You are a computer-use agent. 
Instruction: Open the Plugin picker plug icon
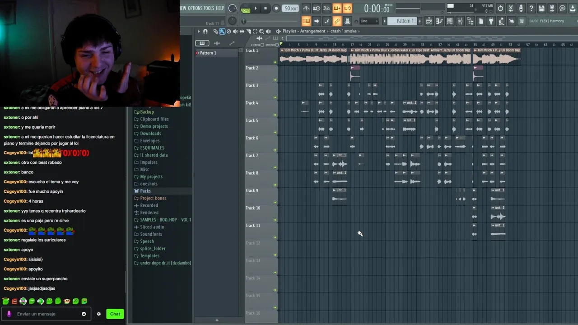(x=491, y=21)
